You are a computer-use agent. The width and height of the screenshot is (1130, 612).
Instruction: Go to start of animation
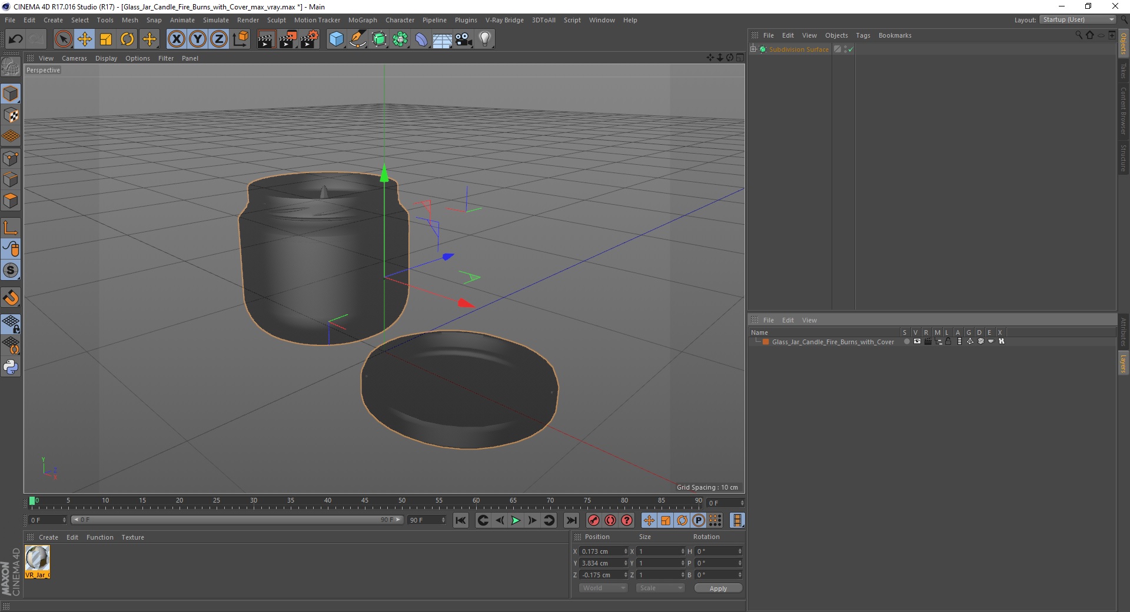[461, 520]
